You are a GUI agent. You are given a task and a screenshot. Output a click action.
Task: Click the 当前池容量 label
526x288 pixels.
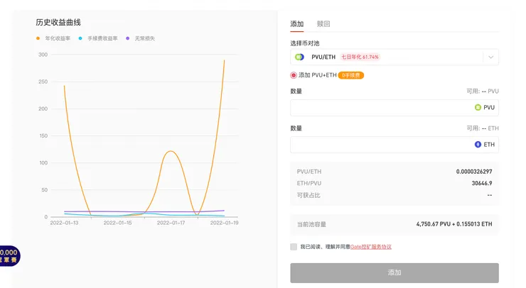[x=311, y=224]
